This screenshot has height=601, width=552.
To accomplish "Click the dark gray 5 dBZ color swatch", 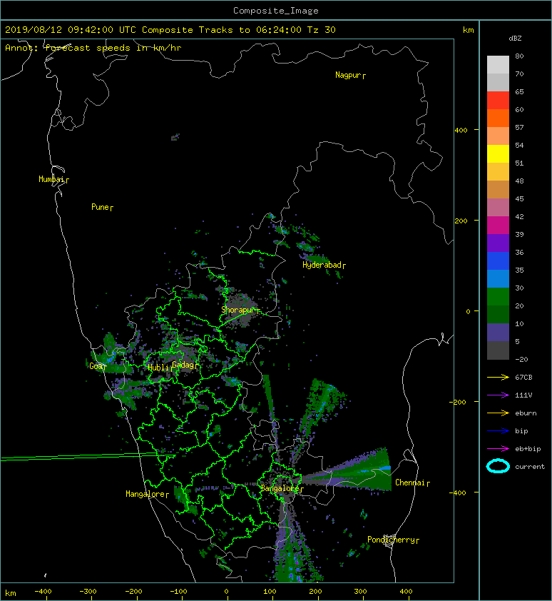I will tap(498, 350).
